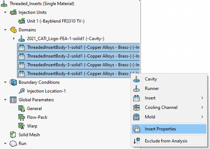Image resolution: width=210 pixels, height=149 pixels.
Task: Click the Cooling Channel icon in context menu
Action: 136,108
